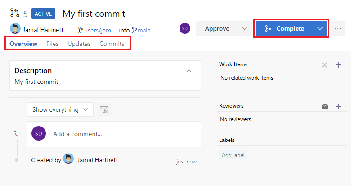This screenshot has height=186, width=351.
Task: Click the new comment thread icon
Action: [17, 133]
